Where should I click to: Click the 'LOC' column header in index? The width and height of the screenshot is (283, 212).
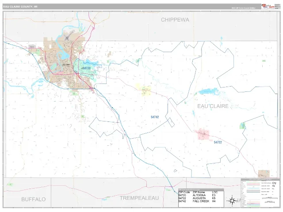pyautogui.click(x=215, y=192)
